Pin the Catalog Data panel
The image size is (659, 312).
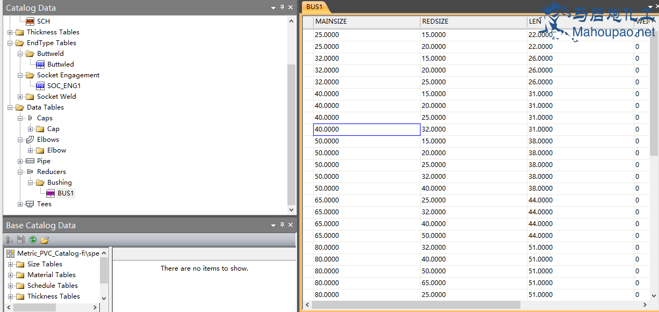pyautogui.click(x=283, y=8)
